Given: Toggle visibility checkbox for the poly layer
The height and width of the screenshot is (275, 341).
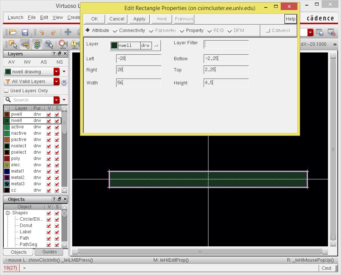Looking at the screenshot, I should [x=49, y=159].
